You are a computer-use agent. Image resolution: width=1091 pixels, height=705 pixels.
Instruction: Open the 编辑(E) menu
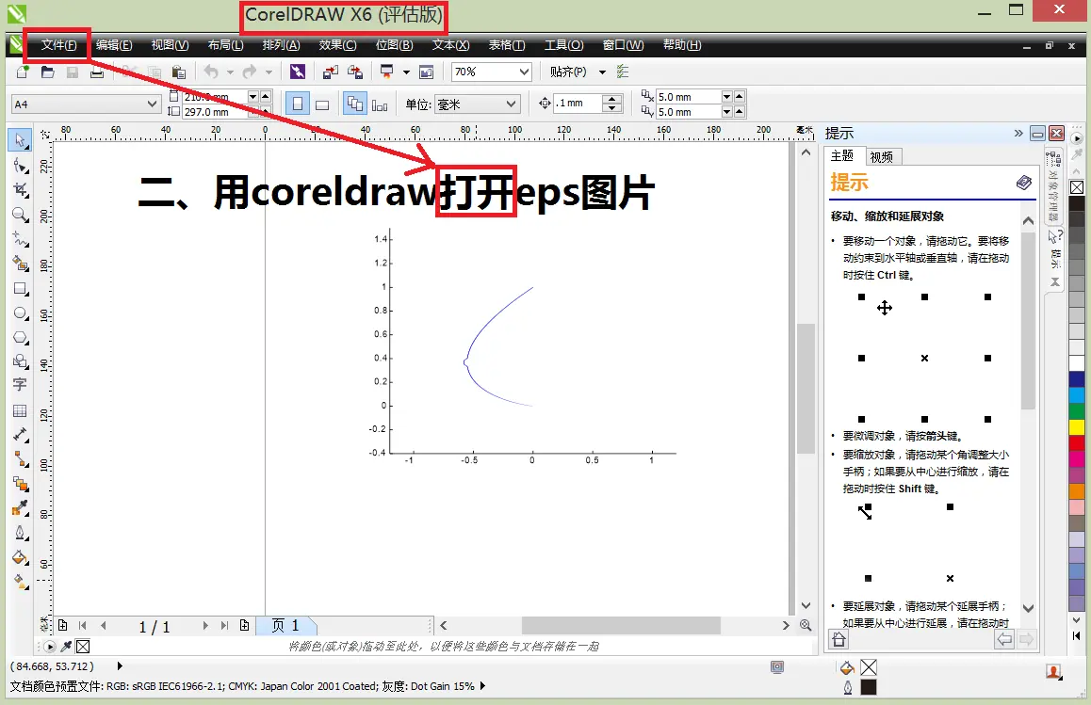(114, 44)
